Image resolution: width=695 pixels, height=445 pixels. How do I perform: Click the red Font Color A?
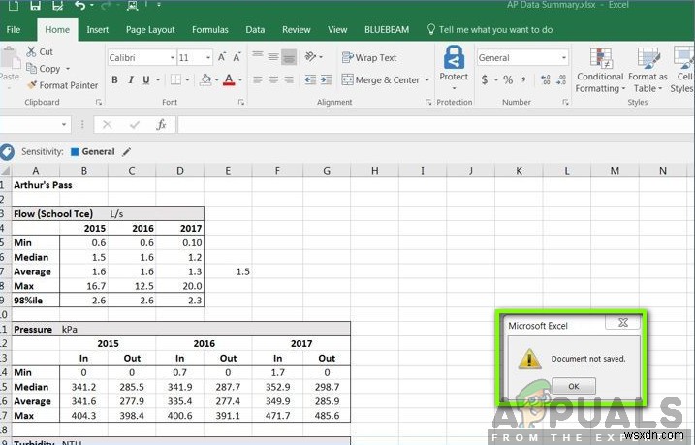[229, 79]
